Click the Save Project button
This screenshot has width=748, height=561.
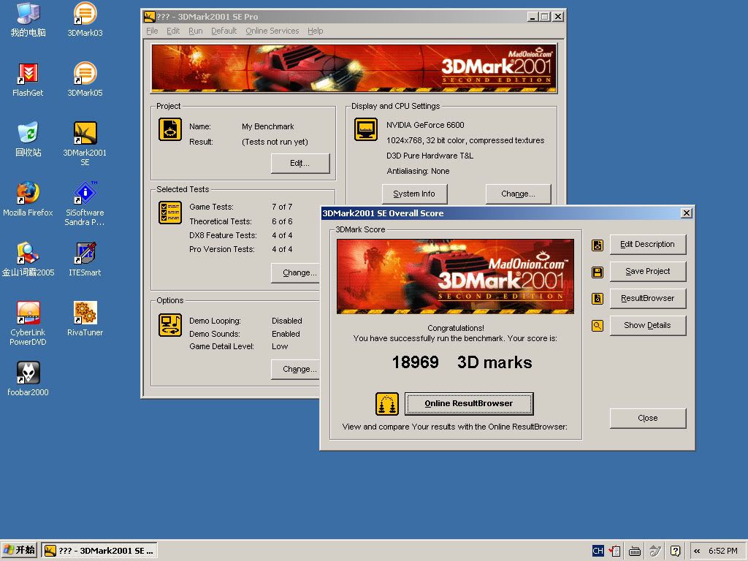[648, 272]
